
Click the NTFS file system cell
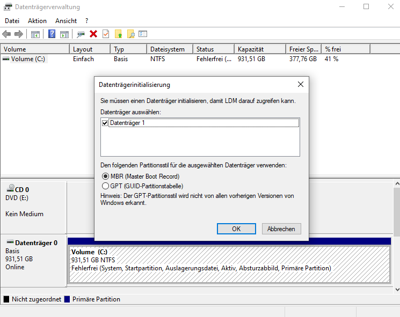(157, 59)
